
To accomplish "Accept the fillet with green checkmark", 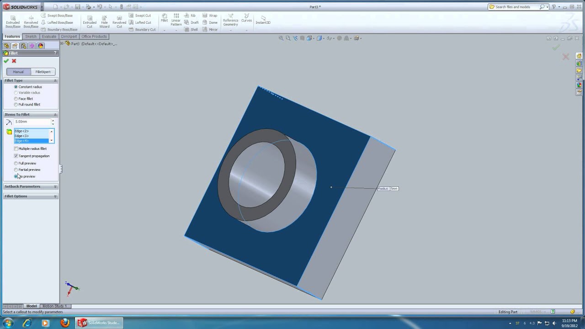I will pyautogui.click(x=6, y=61).
